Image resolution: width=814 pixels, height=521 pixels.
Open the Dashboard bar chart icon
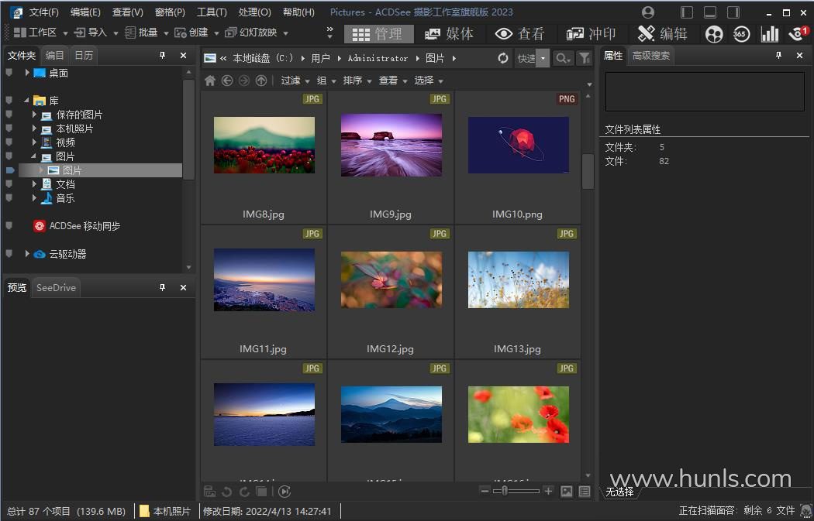(769, 34)
